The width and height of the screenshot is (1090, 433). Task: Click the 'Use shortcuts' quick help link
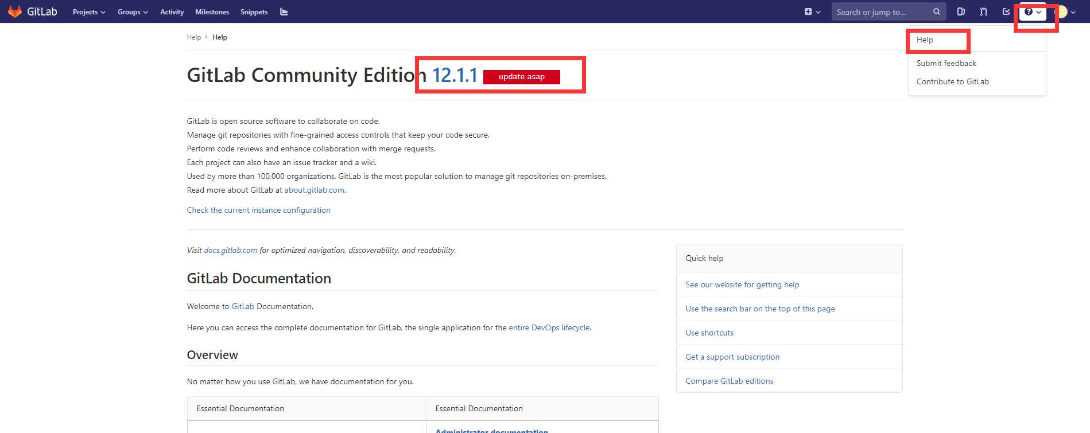[x=709, y=333]
